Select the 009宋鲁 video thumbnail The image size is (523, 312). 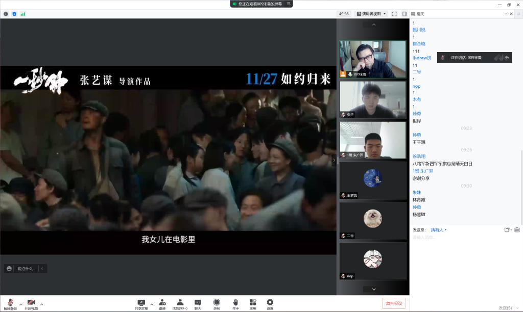(373, 59)
